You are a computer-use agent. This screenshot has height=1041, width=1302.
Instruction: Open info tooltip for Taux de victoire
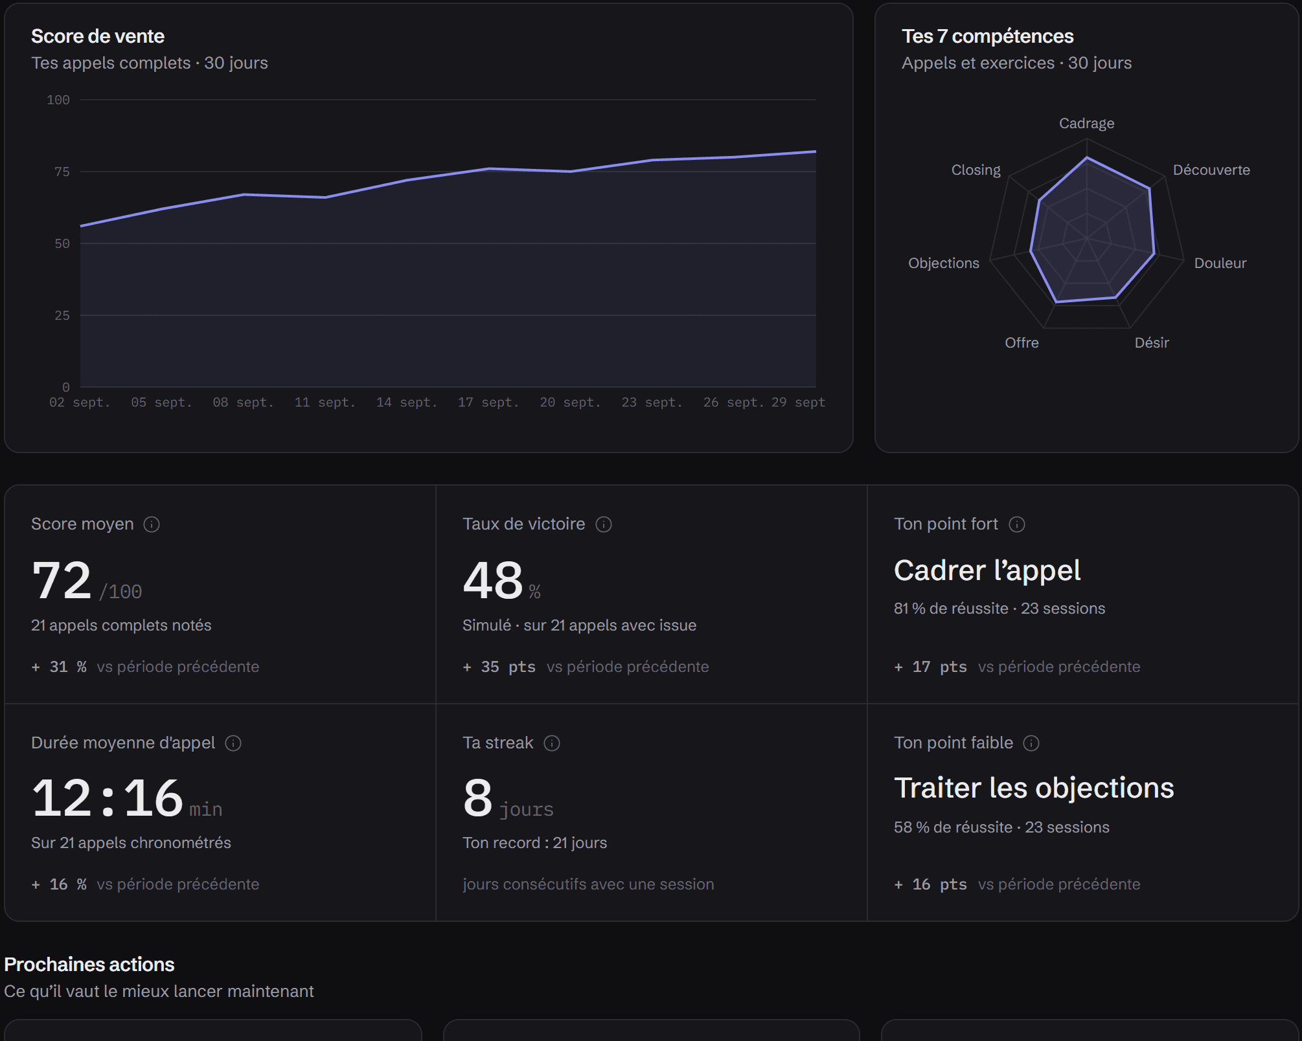click(604, 524)
